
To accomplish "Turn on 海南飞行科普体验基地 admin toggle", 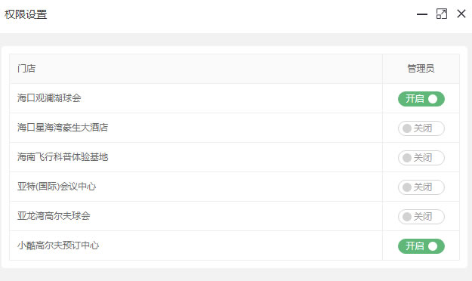I will pyautogui.click(x=421, y=158).
